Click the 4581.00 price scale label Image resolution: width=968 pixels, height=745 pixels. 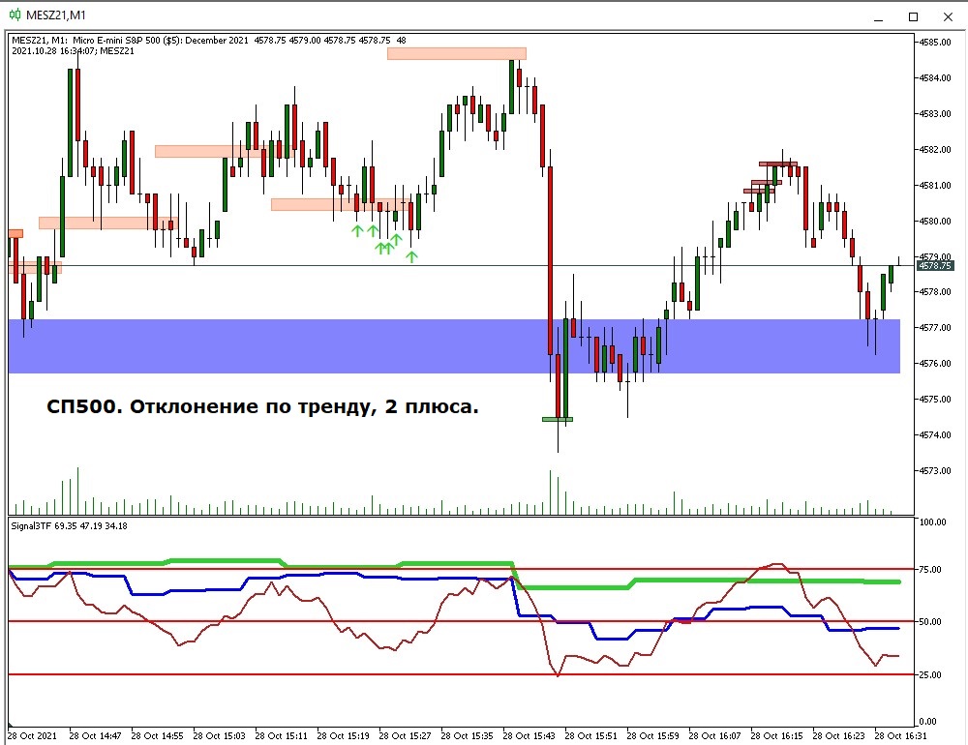click(935, 185)
